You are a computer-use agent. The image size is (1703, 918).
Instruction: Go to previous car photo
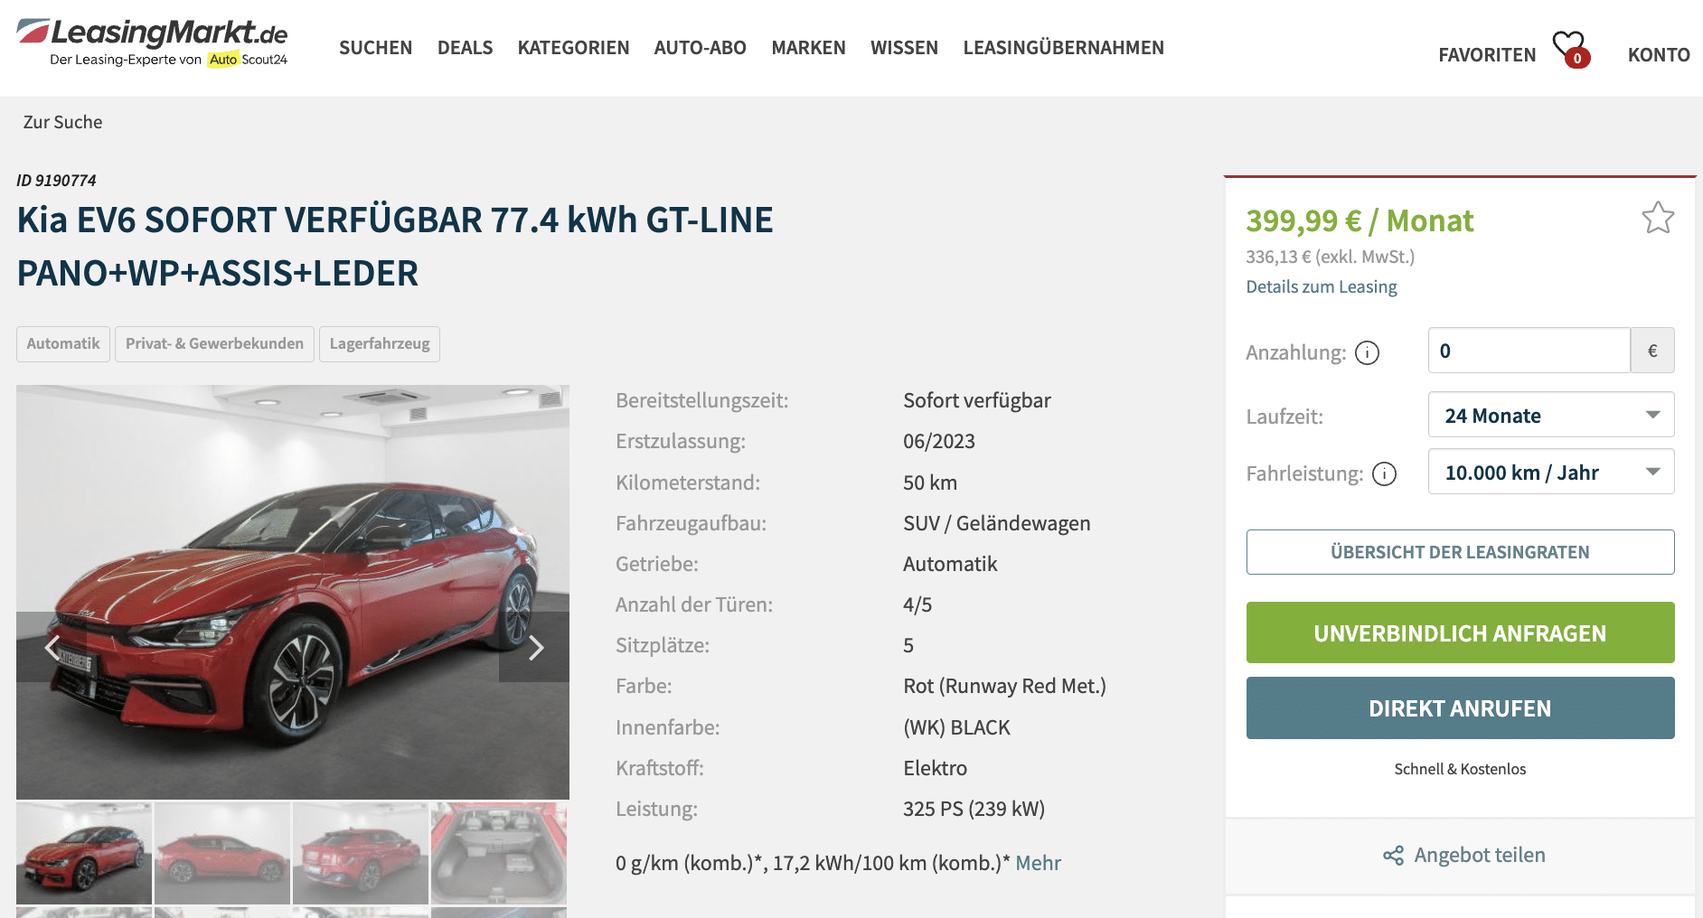(x=52, y=647)
